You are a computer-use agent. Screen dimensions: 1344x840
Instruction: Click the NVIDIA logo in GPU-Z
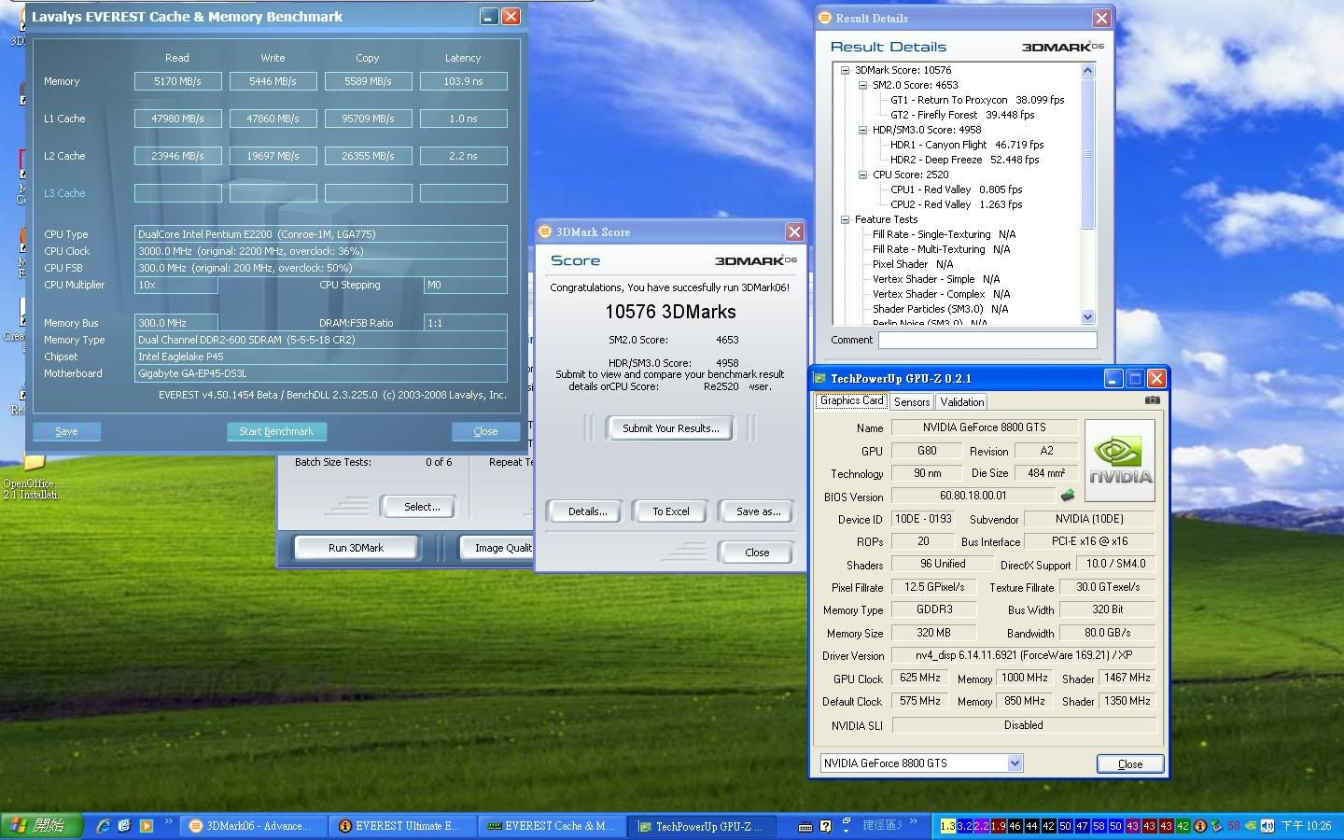[x=1121, y=460]
